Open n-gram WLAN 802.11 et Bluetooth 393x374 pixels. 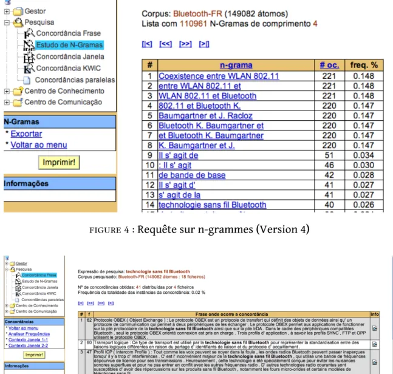[x=208, y=96]
